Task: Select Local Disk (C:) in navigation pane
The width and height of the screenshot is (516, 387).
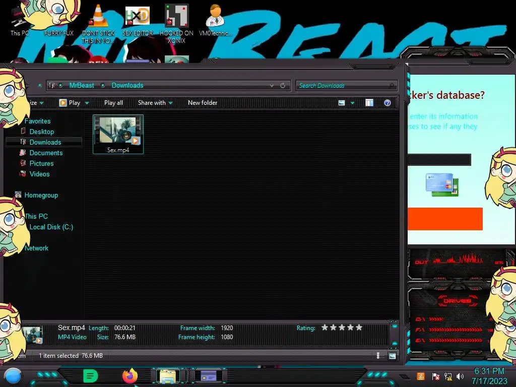Action: [51, 227]
